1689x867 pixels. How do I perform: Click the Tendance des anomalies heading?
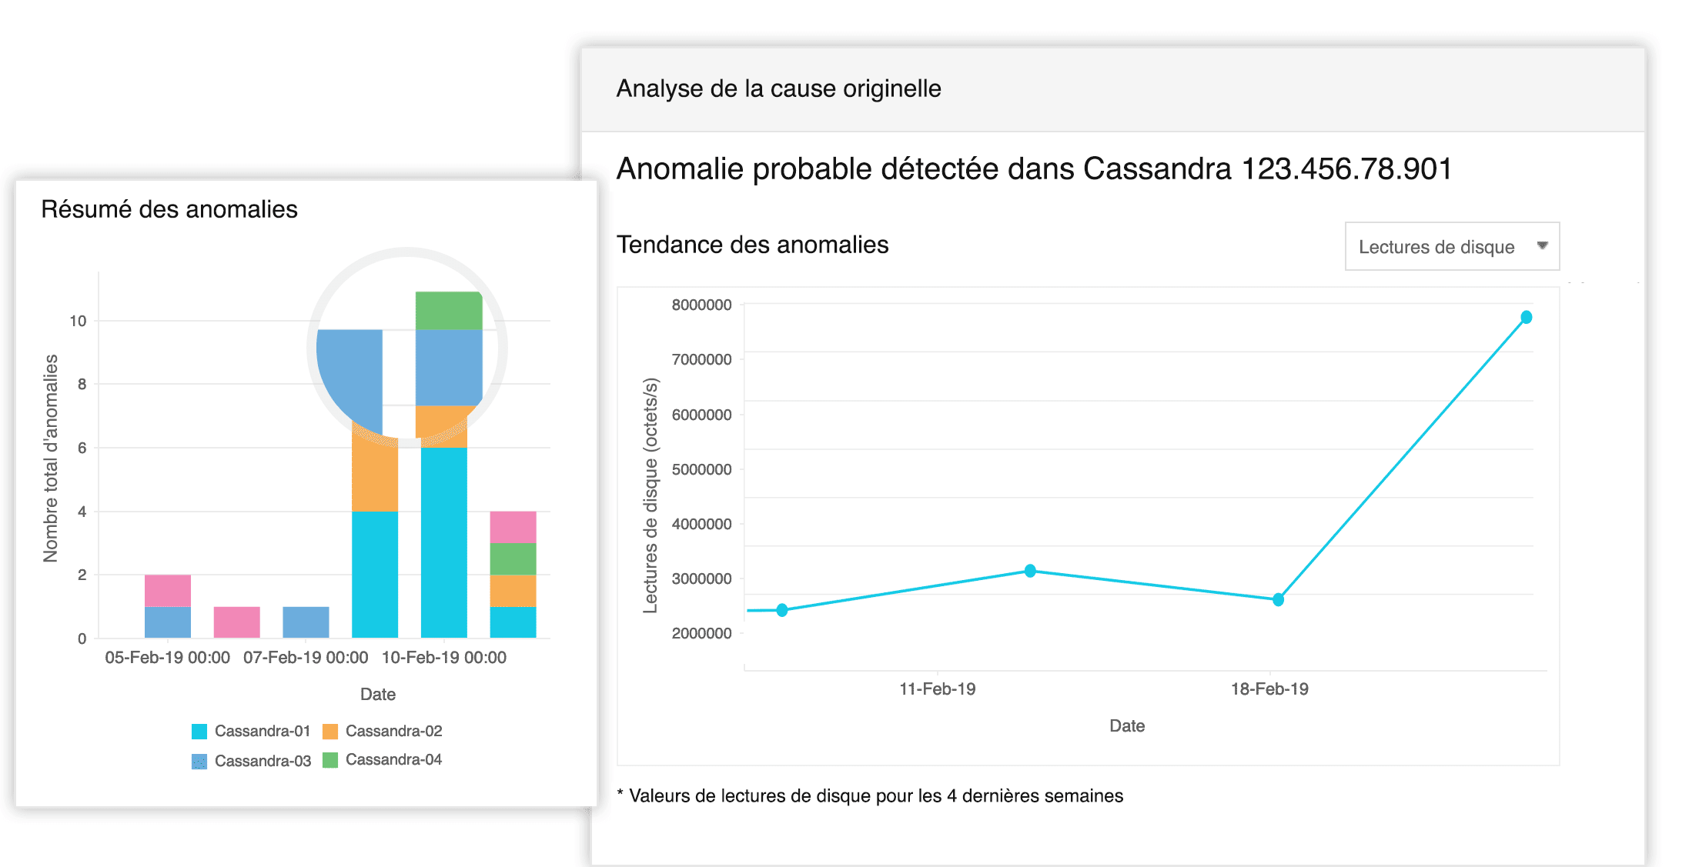[x=752, y=245]
